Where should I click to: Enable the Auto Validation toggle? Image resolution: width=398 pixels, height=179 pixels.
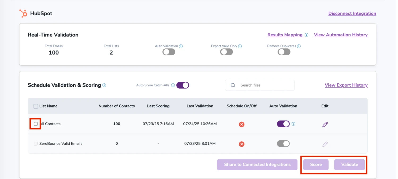[169, 52]
